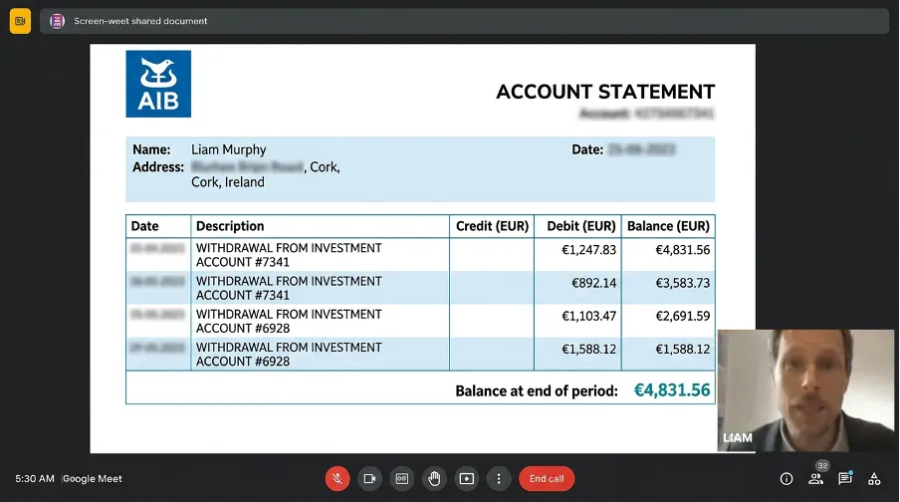The height and width of the screenshot is (502, 900).
Task: Show the participants list
Action: (x=815, y=478)
